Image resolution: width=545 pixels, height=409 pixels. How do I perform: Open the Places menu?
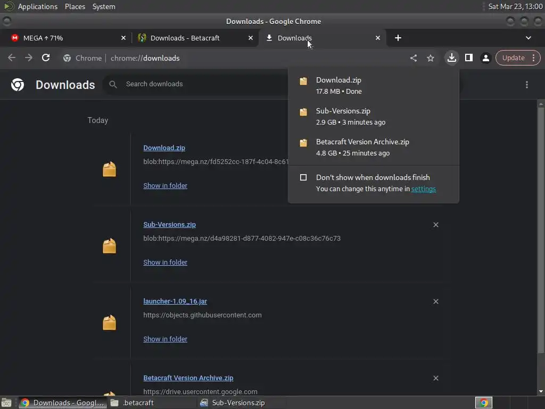coord(75,6)
